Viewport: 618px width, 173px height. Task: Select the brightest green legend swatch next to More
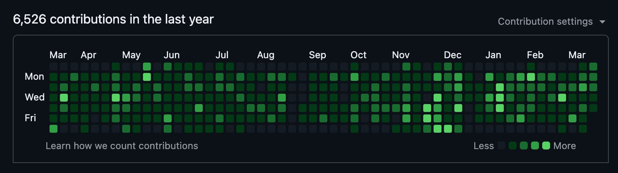pos(546,146)
